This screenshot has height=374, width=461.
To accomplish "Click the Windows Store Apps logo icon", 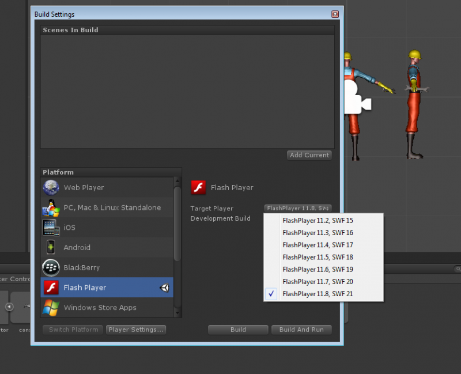I will point(51,307).
